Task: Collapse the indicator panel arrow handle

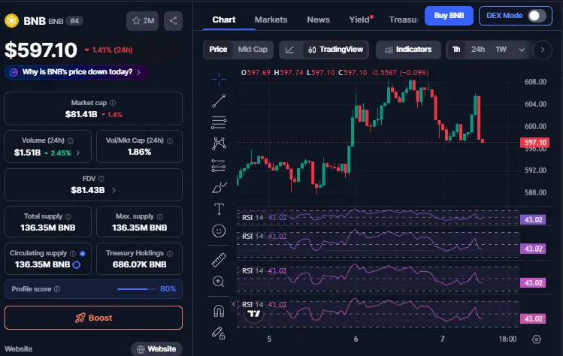Action: coord(233,304)
